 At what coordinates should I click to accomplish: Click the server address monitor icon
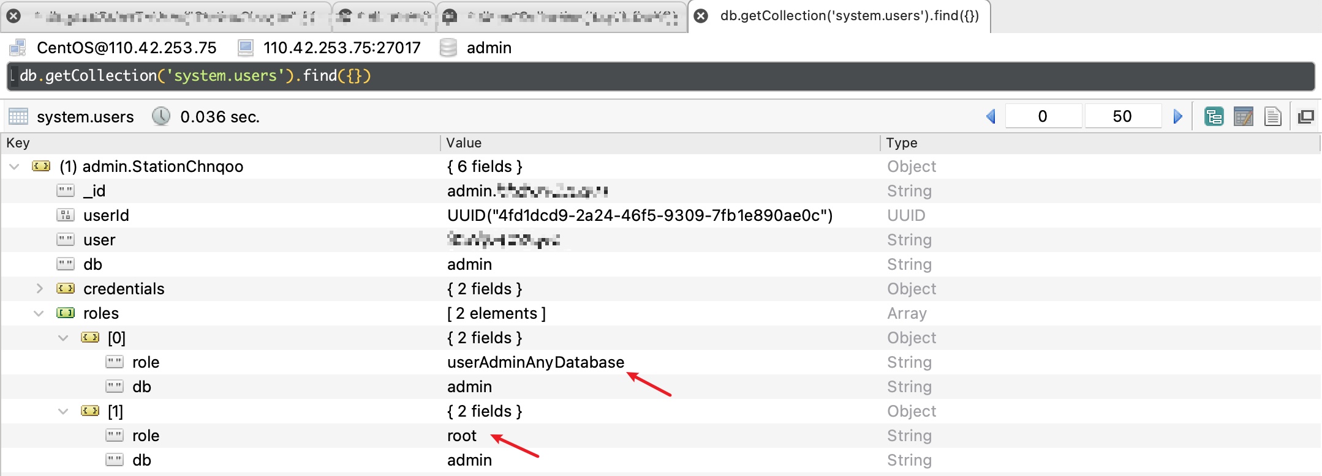tap(246, 47)
